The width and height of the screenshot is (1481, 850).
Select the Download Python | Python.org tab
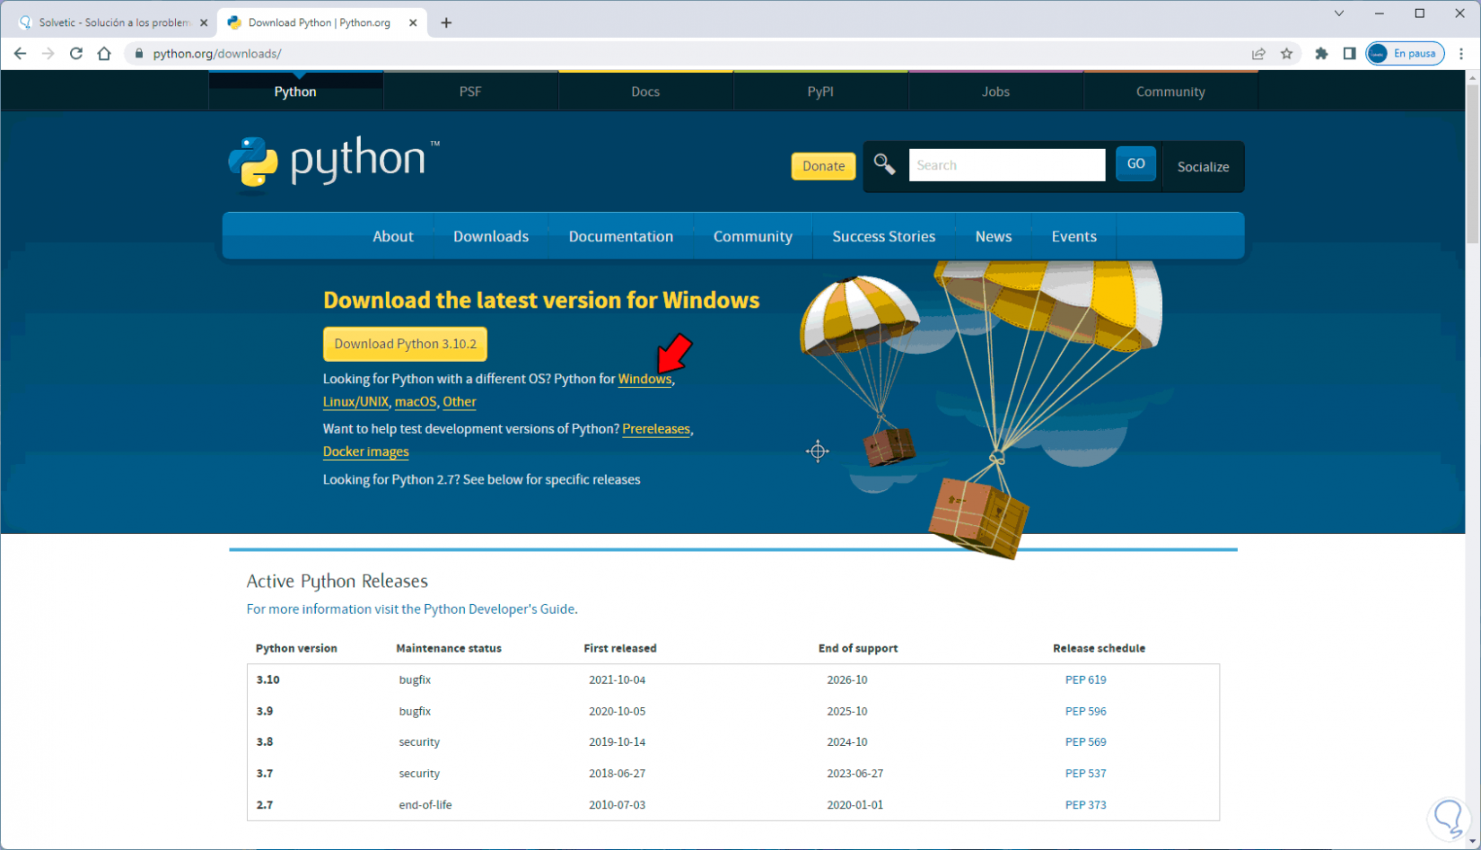(x=321, y=22)
